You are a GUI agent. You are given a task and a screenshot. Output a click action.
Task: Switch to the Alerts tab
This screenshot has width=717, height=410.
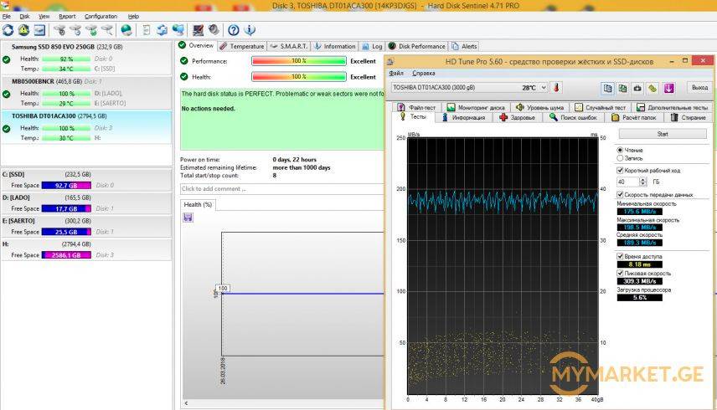point(465,46)
